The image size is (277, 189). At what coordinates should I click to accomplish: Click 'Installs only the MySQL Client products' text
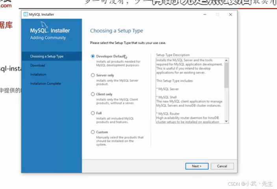[x=117, y=101]
